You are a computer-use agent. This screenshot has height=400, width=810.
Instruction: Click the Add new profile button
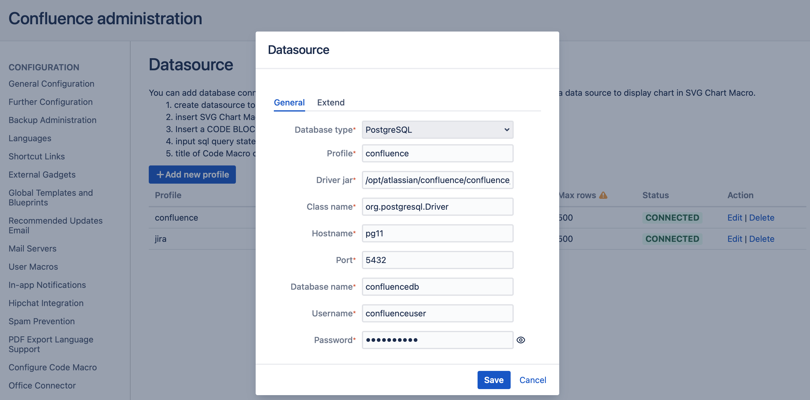click(192, 174)
